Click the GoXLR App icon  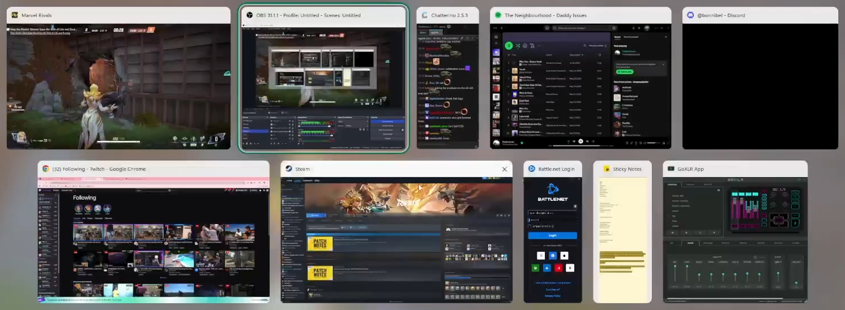[x=671, y=169]
